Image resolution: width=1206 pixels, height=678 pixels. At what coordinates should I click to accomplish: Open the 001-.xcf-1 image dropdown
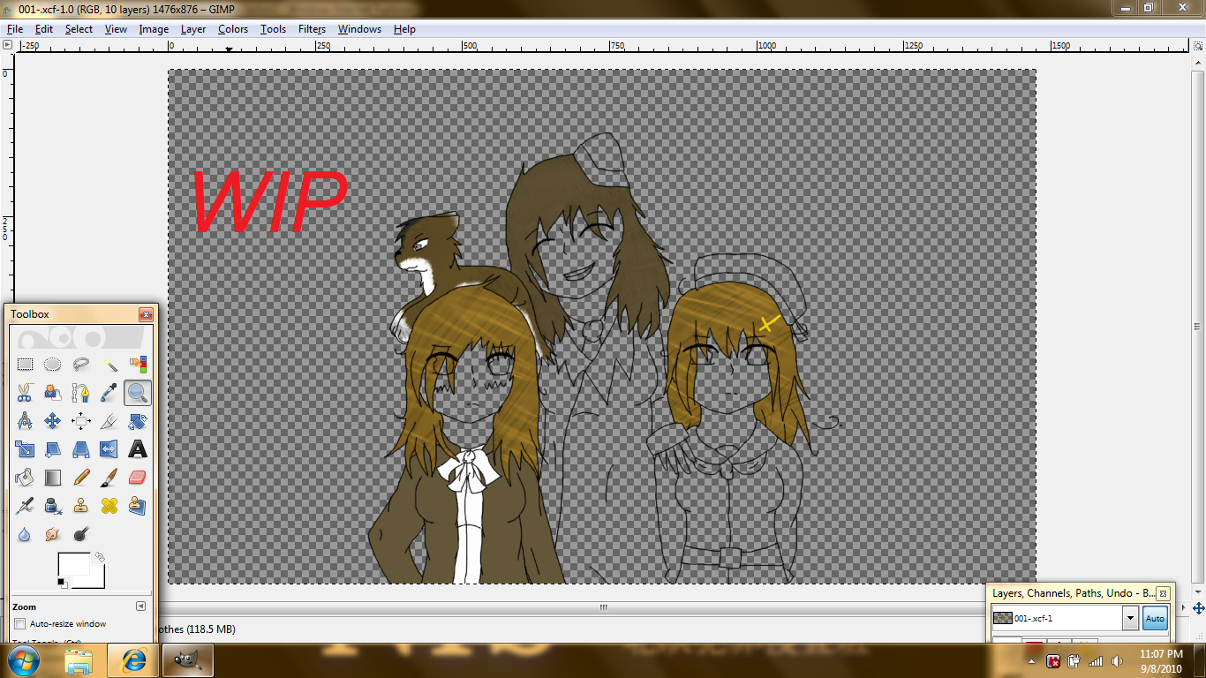(1130, 618)
